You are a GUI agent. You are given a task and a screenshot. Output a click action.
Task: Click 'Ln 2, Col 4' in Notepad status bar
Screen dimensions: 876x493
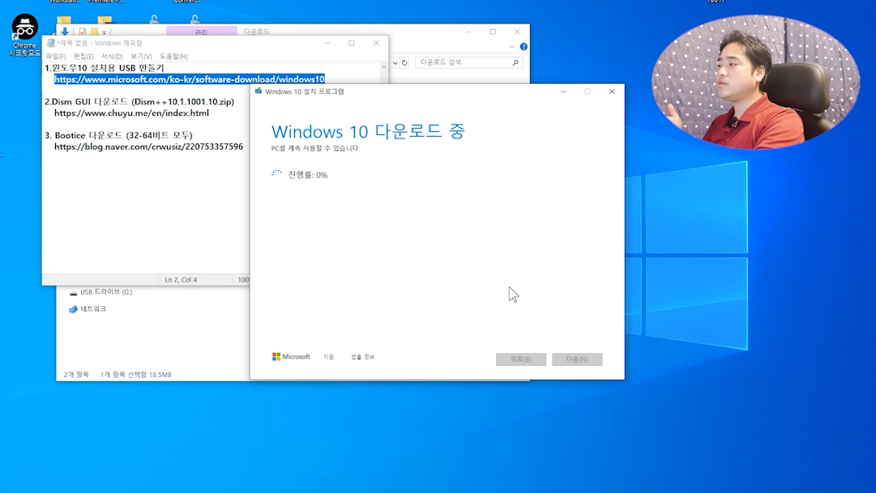coord(181,280)
